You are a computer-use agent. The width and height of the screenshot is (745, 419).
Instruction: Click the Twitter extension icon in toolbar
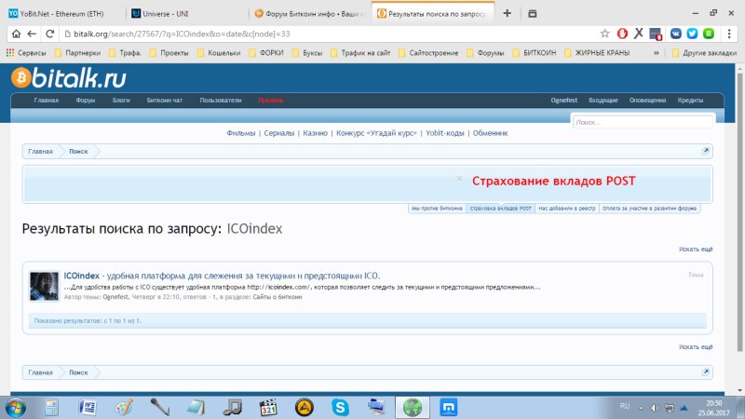coord(692,34)
